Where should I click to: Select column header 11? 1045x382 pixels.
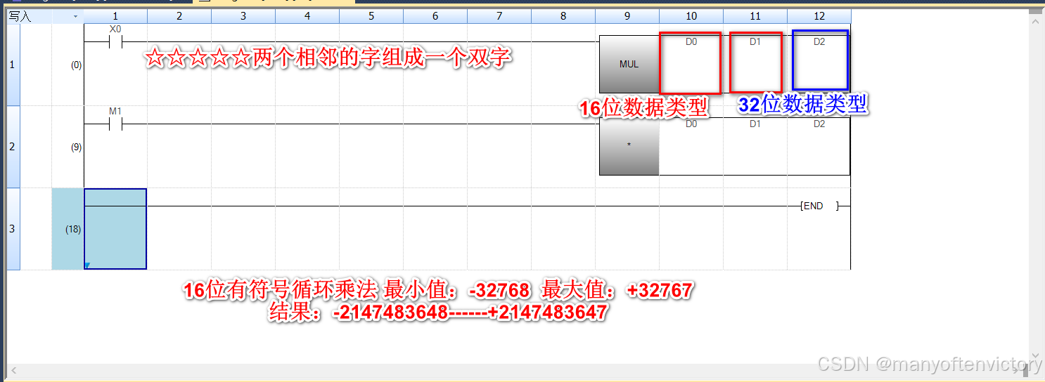pos(755,15)
